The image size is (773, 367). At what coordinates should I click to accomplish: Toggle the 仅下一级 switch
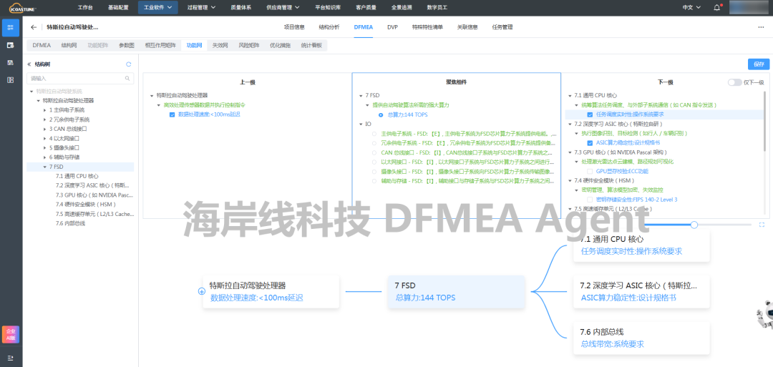click(734, 82)
